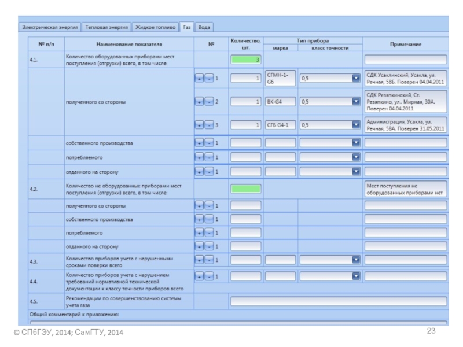This screenshot has width=463, height=347.
Task: Click марка field containing СГБ G4-1
Action: coord(280,124)
